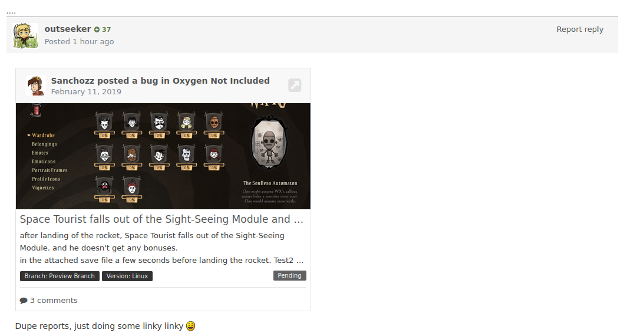
Task: Open Sanchozz's avatar in embed header
Action: pyautogui.click(x=36, y=85)
